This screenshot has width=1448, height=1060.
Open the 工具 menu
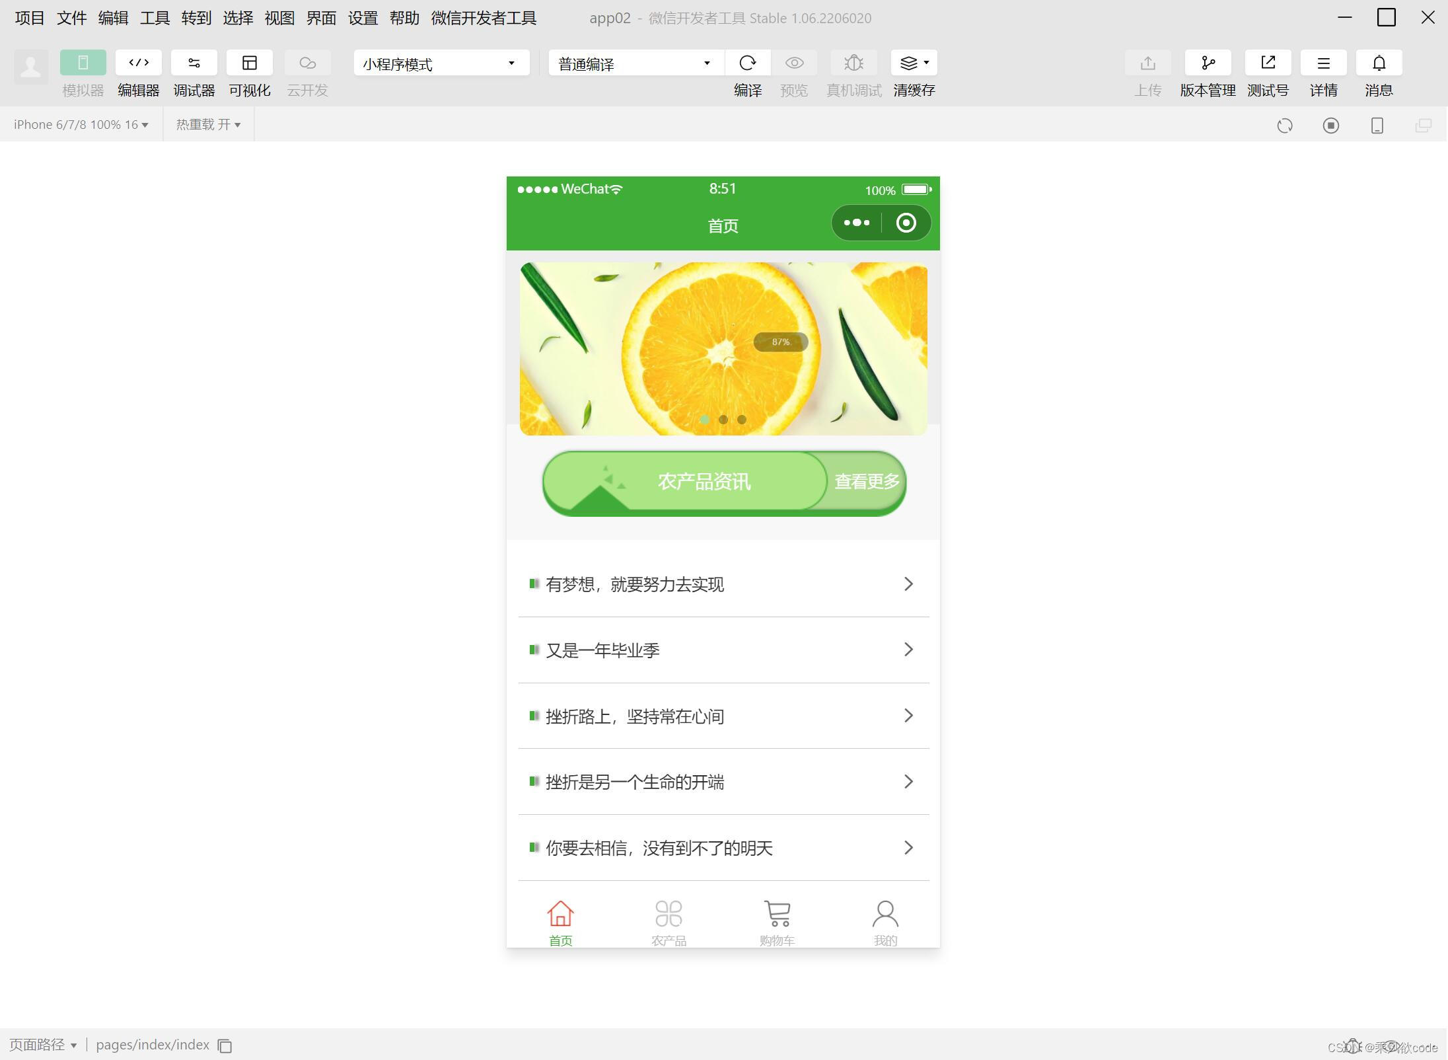pyautogui.click(x=154, y=18)
